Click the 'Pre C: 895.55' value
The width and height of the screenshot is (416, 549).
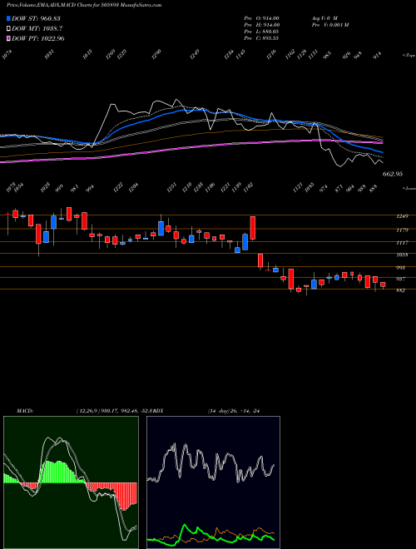(x=261, y=38)
